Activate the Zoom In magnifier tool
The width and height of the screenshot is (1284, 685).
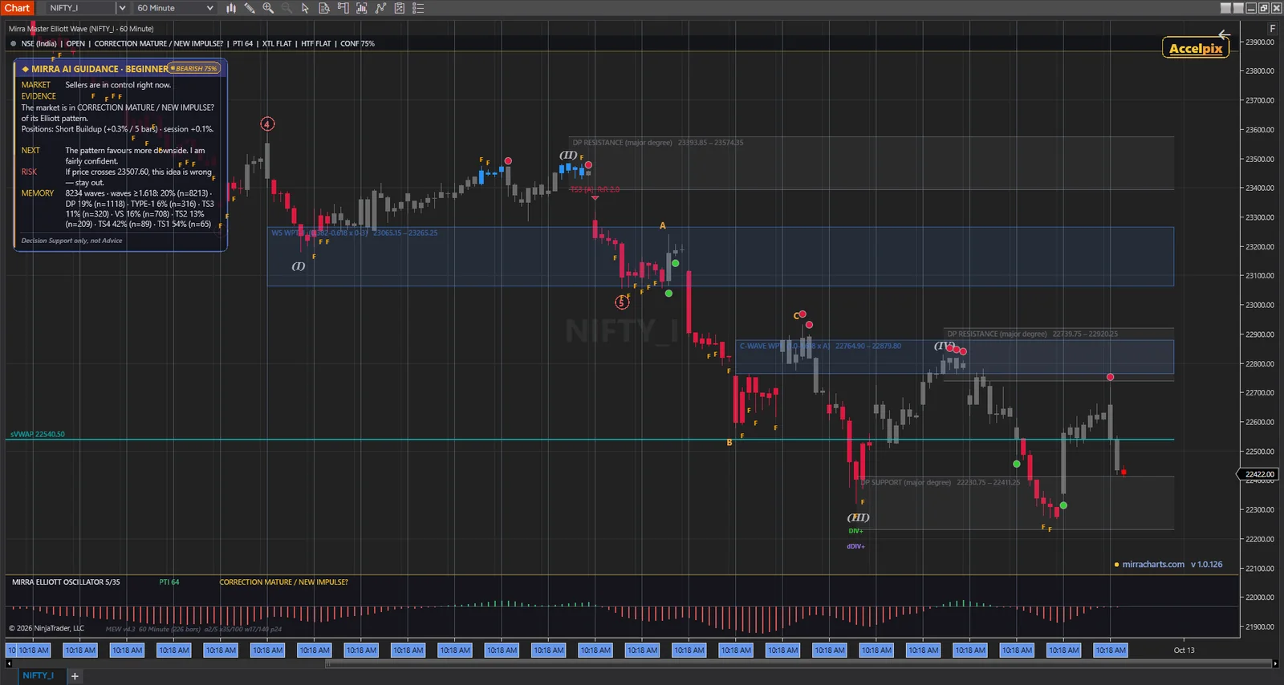pyautogui.click(x=268, y=8)
